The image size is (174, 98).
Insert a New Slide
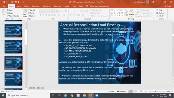tap(24, 13)
